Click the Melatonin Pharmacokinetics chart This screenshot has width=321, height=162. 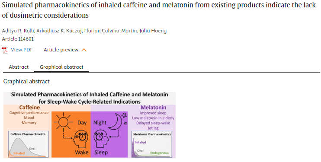(151, 144)
